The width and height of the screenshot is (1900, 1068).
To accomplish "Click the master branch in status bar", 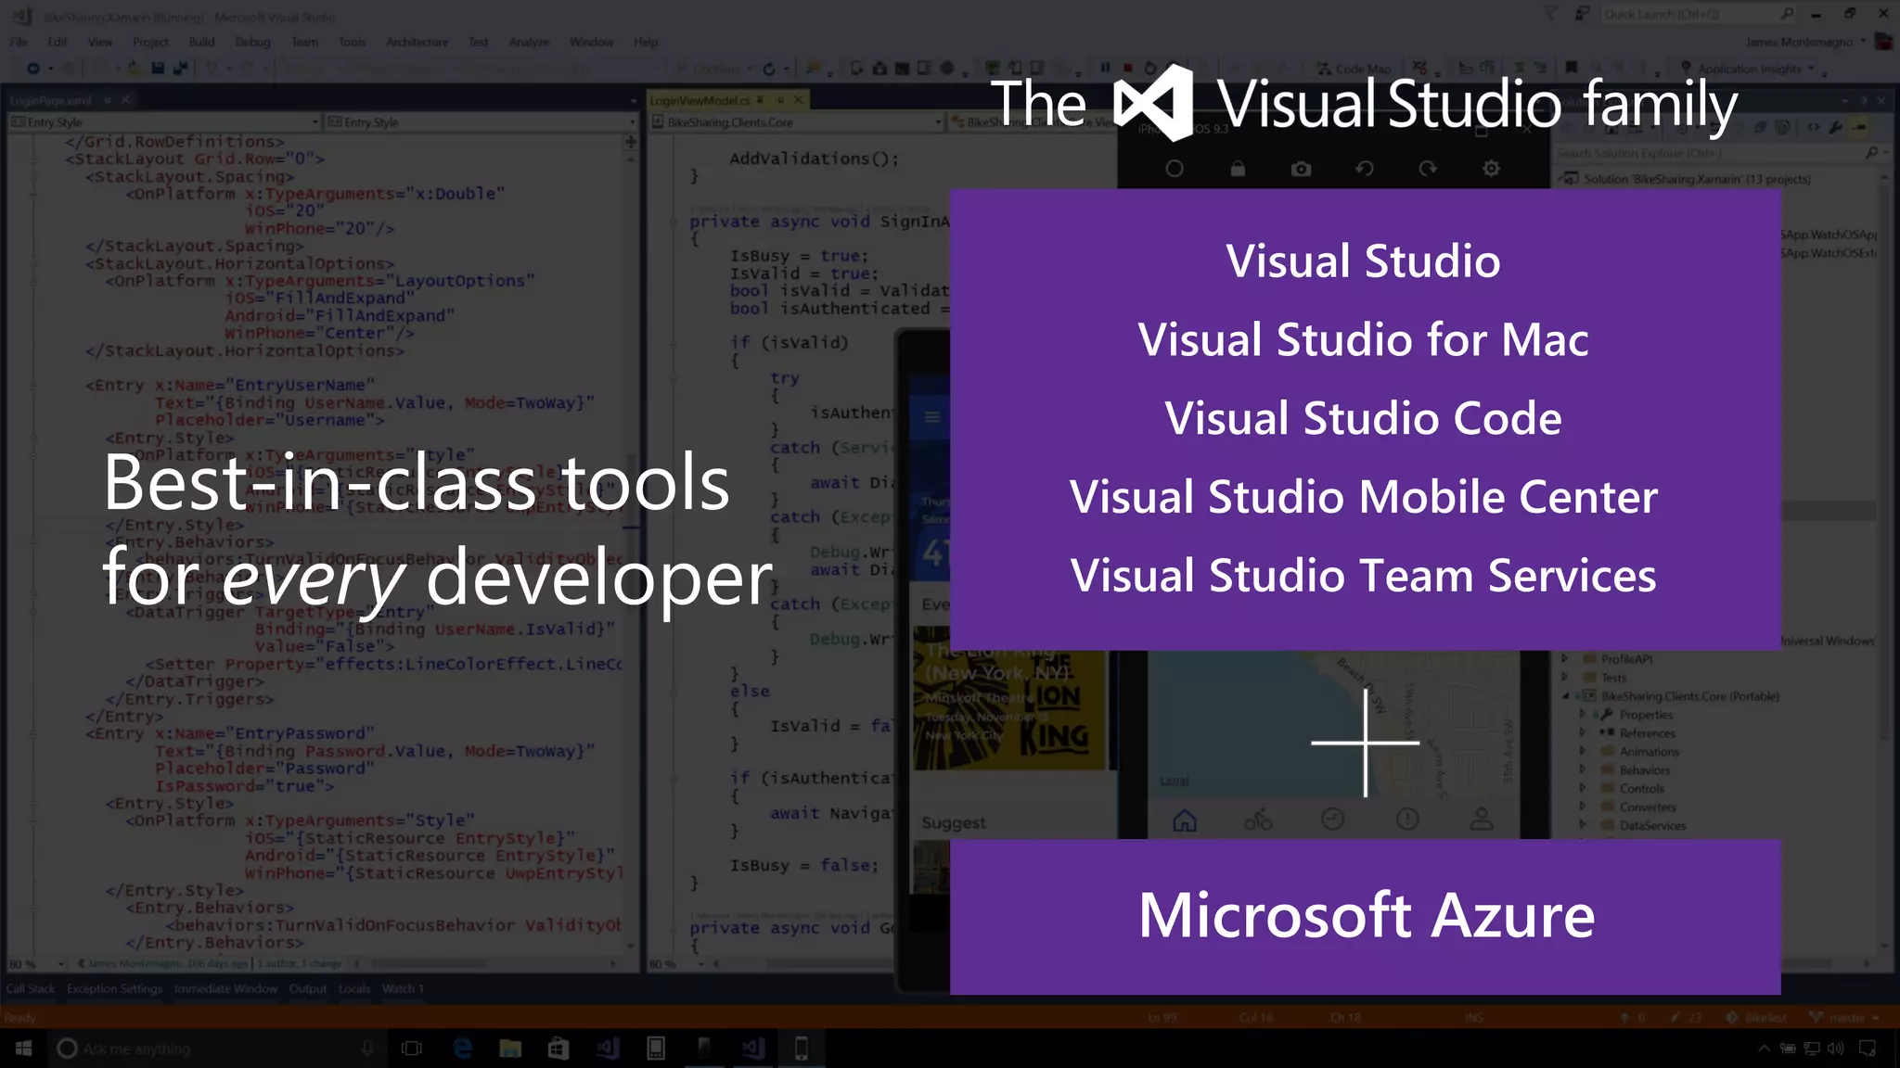I will click(x=1844, y=1017).
